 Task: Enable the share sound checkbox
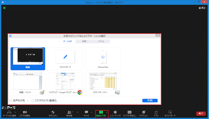coord(11,101)
